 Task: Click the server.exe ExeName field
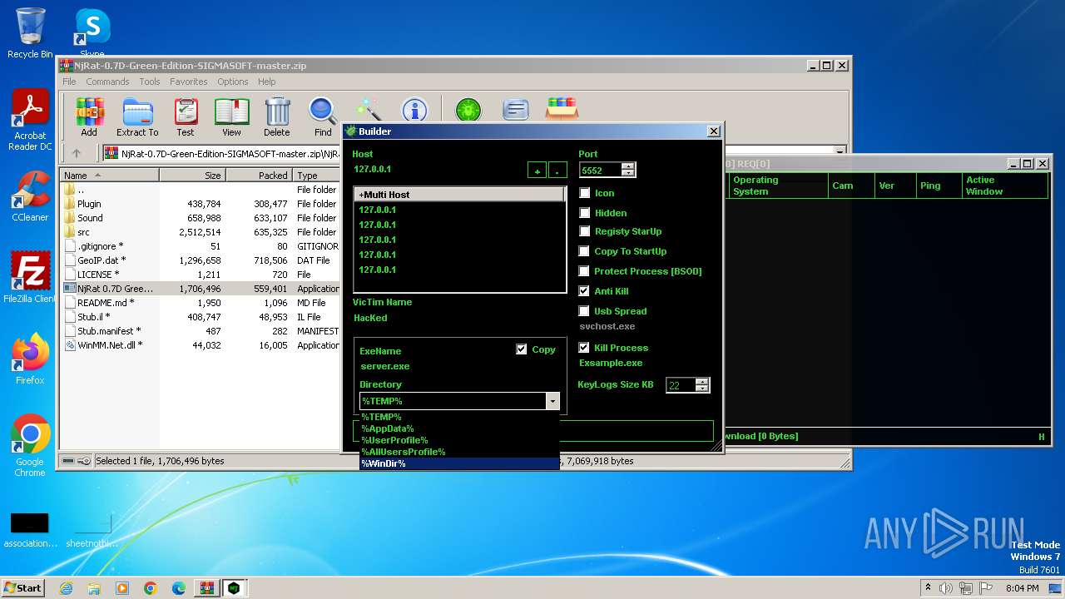[x=384, y=366]
